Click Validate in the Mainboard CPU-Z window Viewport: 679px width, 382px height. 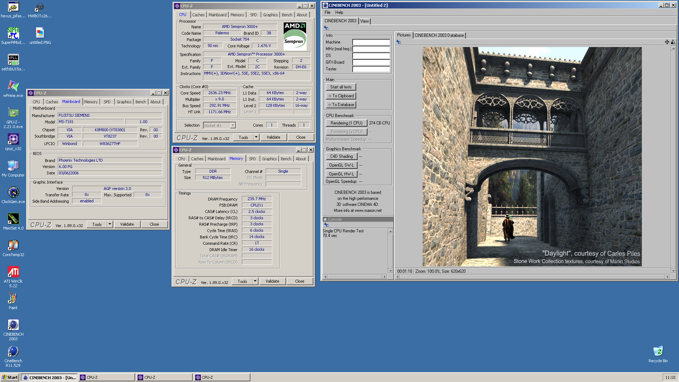(x=127, y=224)
